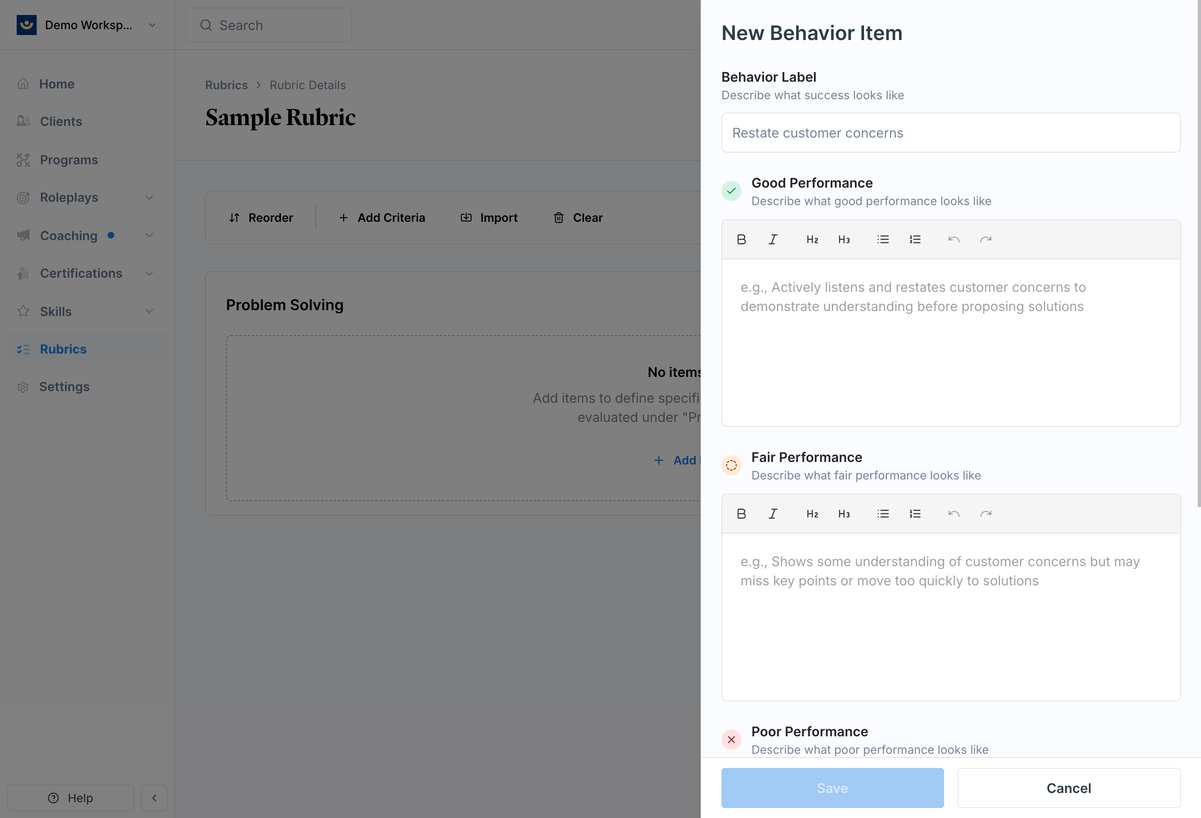Click the Clear button
Image resolution: width=1201 pixels, height=818 pixels.
pyautogui.click(x=578, y=218)
